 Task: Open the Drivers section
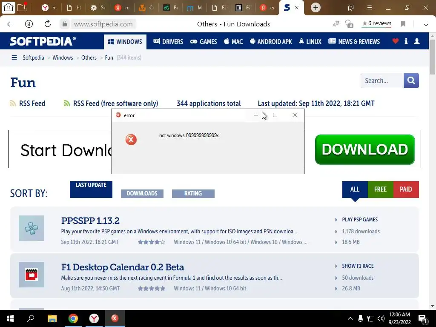[x=168, y=41]
